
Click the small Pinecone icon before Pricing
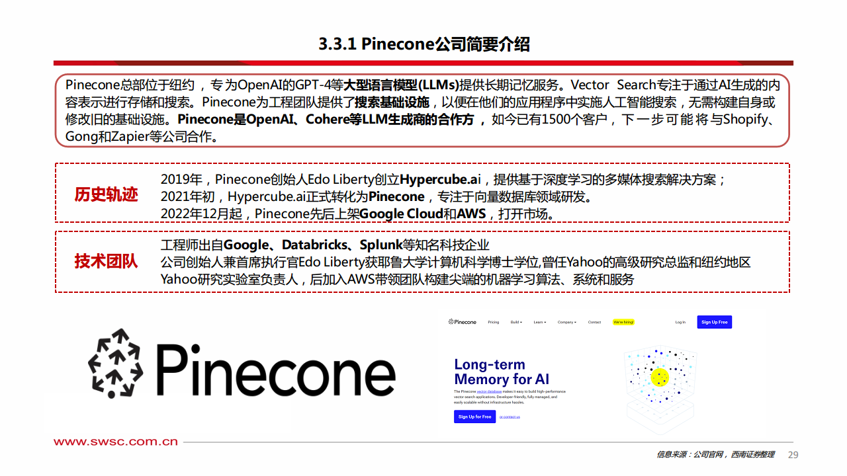[x=450, y=321]
